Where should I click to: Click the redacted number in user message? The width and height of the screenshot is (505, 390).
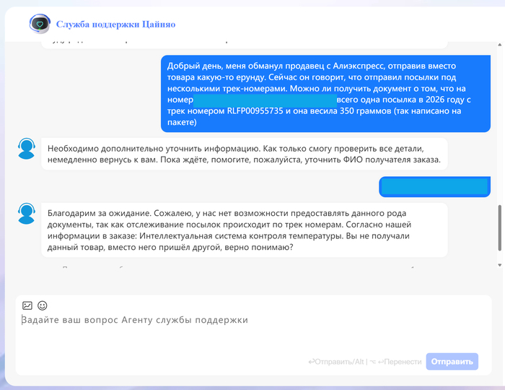tap(265, 100)
